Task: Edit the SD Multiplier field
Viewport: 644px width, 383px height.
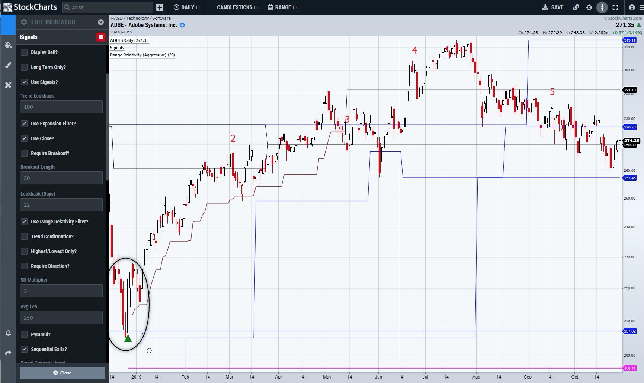Action: tap(61, 291)
